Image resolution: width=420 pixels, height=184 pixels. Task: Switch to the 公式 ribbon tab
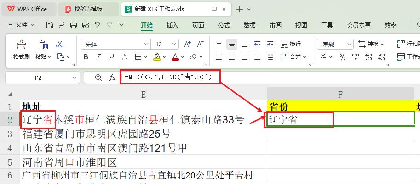point(224,25)
